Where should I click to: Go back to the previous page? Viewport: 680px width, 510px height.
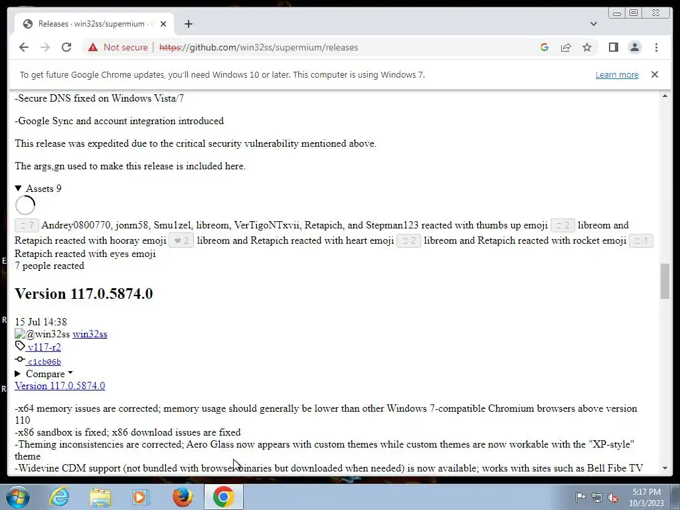[x=24, y=47]
